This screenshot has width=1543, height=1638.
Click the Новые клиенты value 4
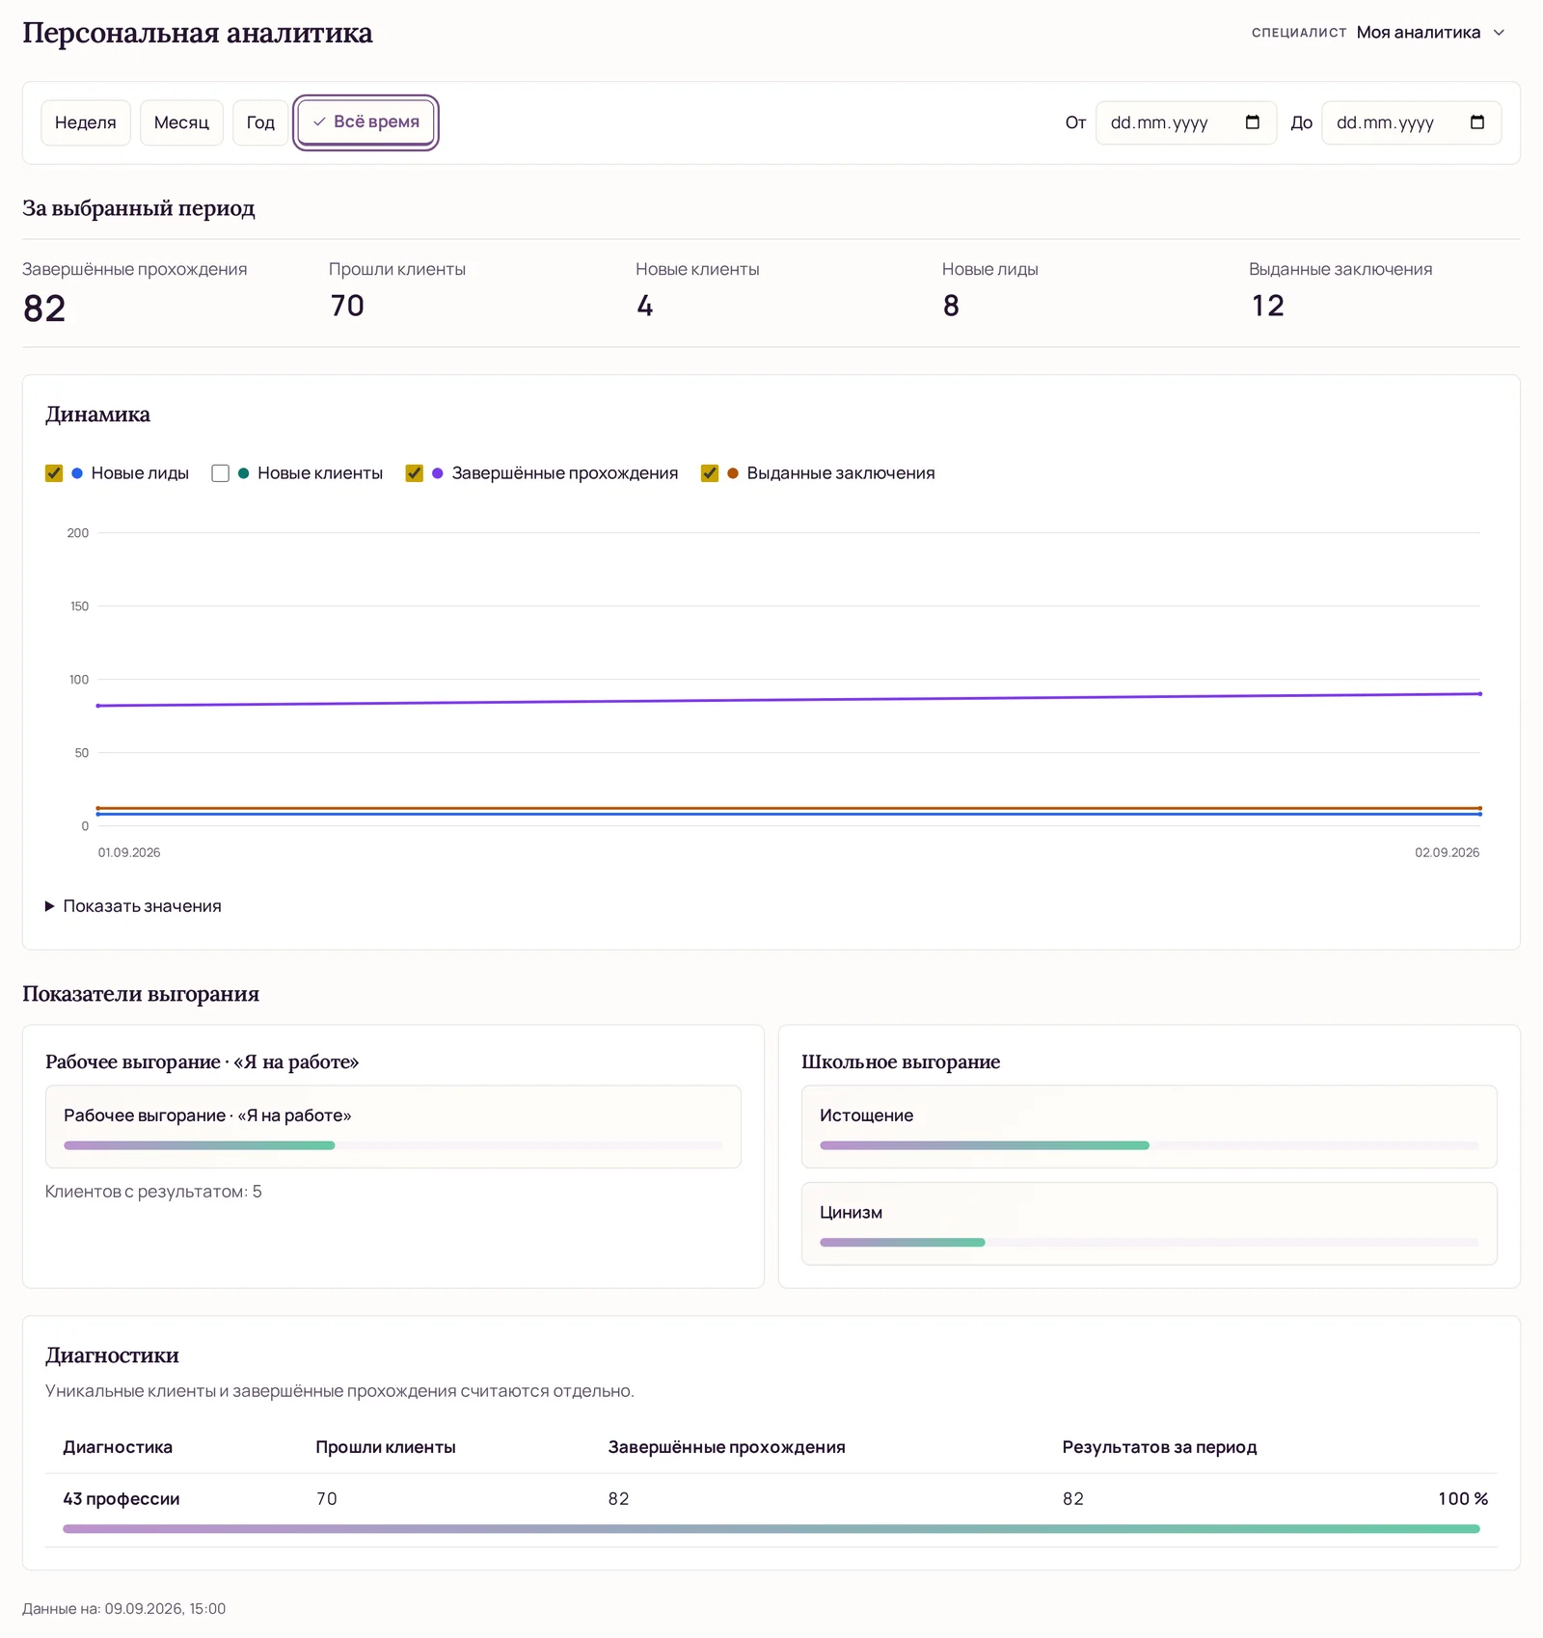645,306
